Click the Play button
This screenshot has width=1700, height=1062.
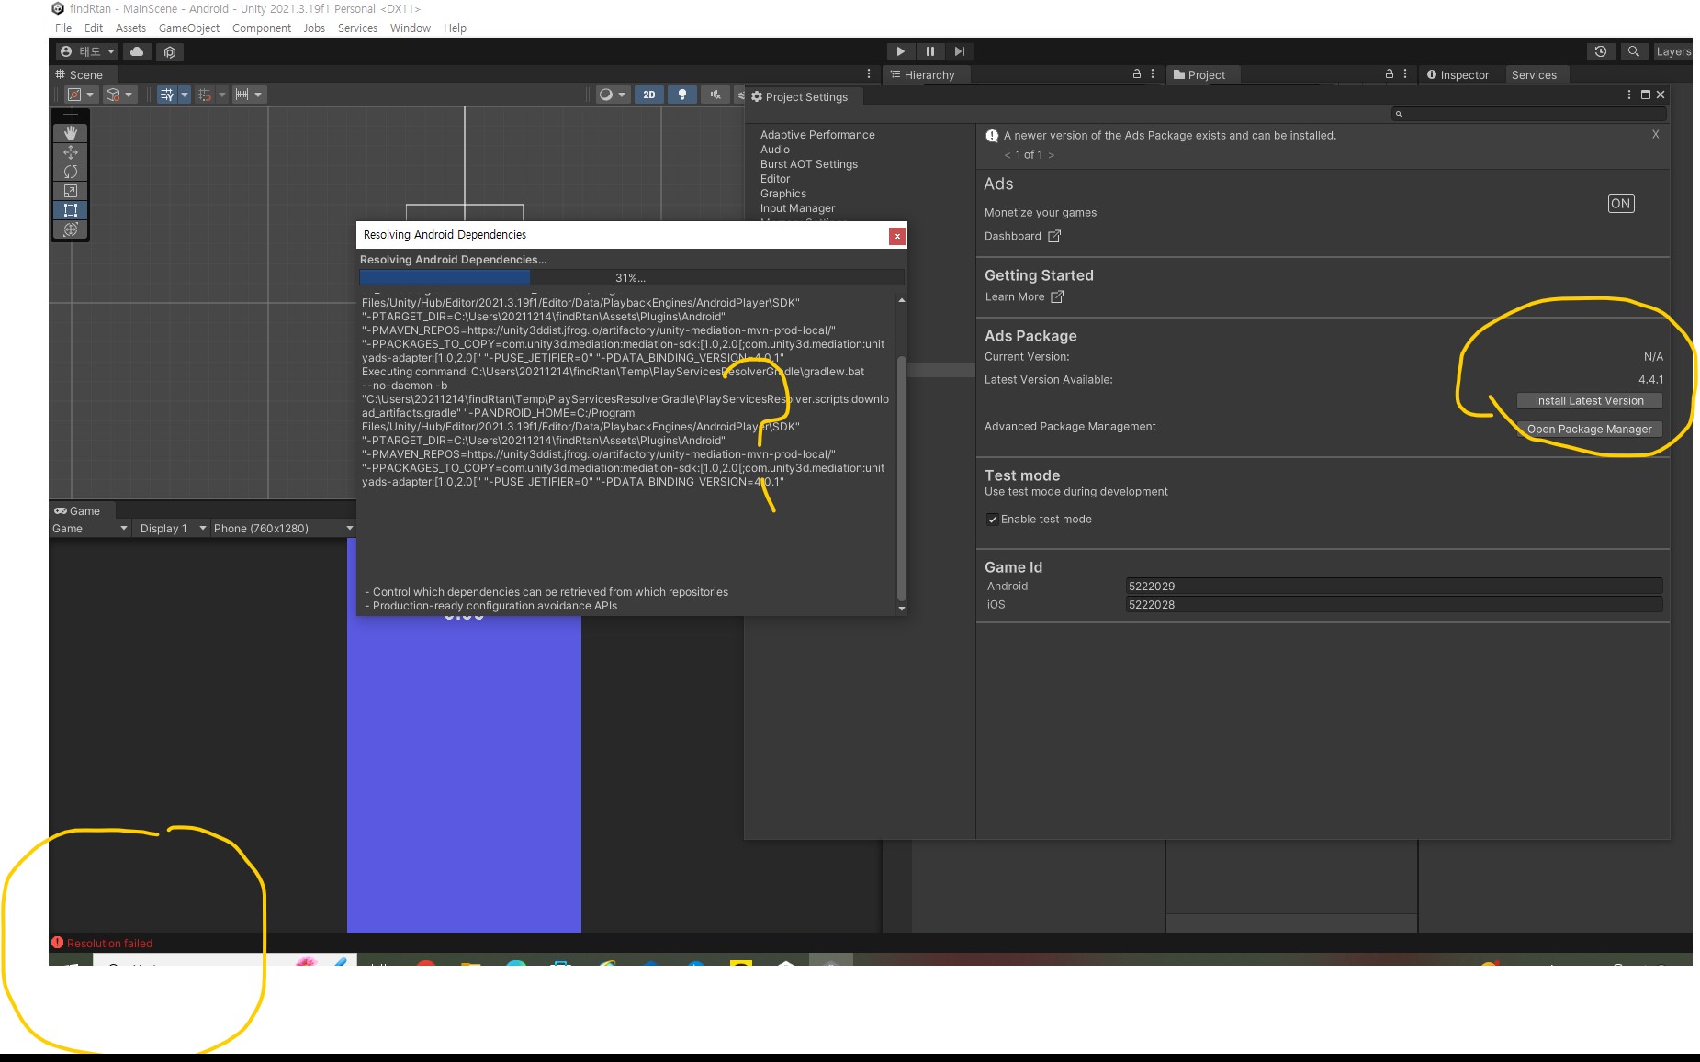click(901, 51)
